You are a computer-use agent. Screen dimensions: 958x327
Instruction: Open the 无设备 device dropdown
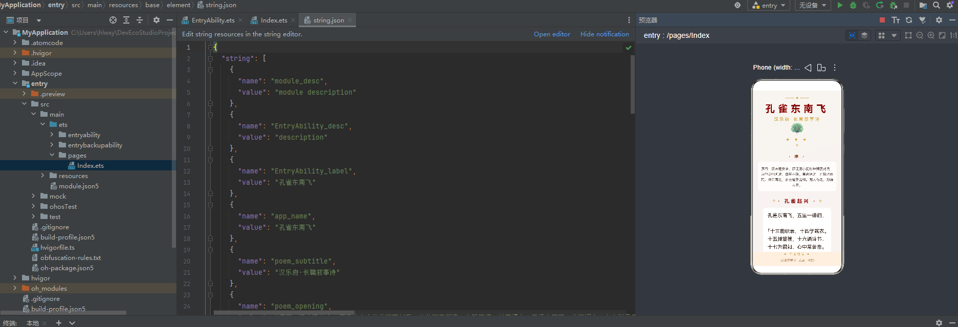pos(813,5)
